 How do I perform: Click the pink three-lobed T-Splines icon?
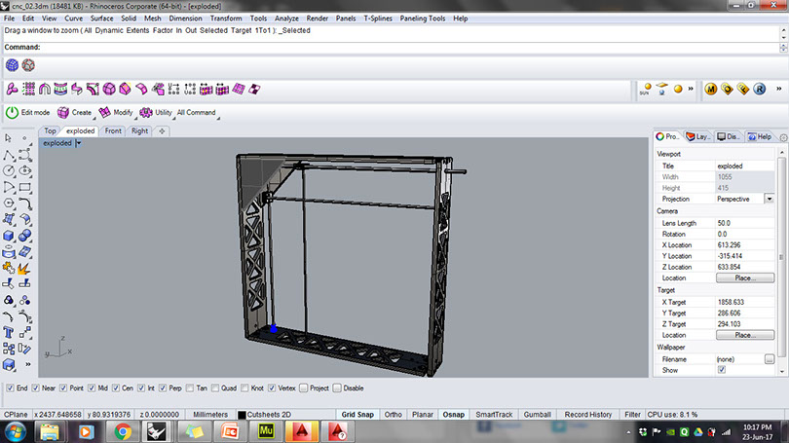(x=12, y=90)
